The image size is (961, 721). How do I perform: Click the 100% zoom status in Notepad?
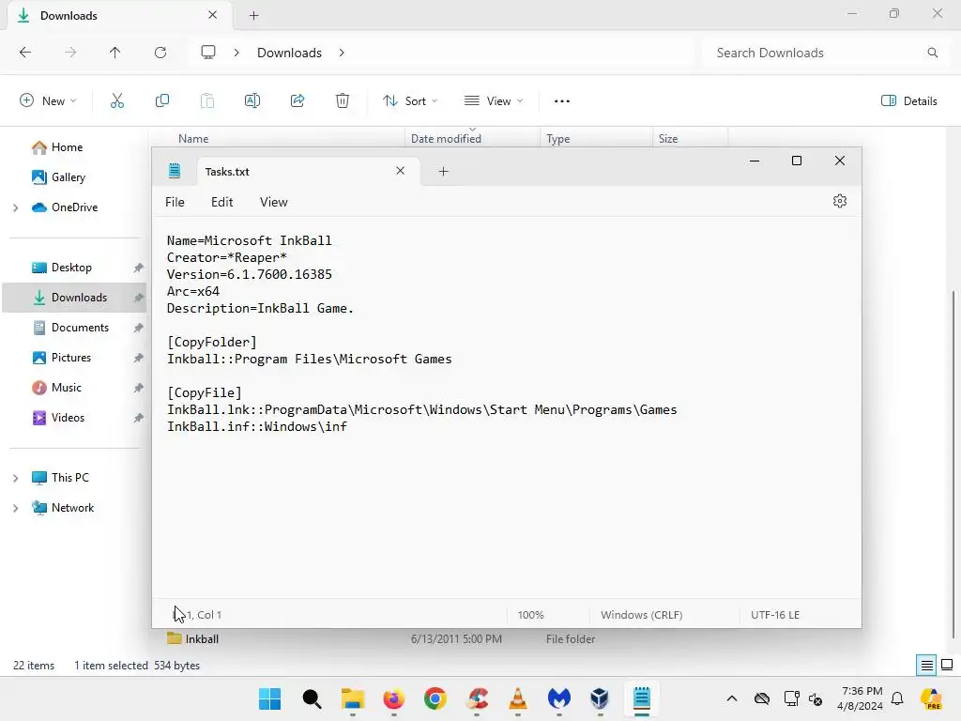pyautogui.click(x=531, y=614)
